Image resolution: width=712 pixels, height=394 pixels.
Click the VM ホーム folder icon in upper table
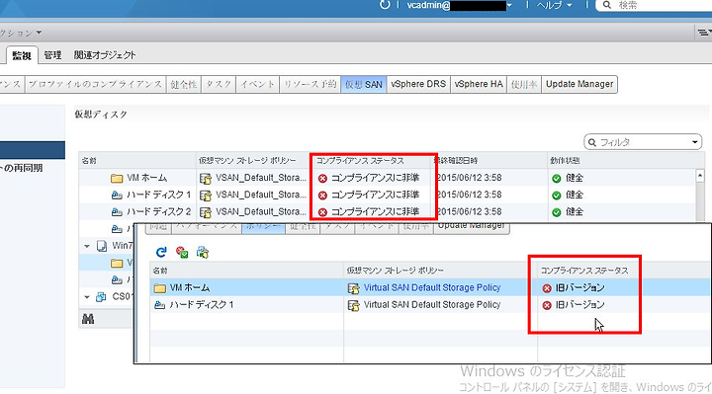pos(117,178)
